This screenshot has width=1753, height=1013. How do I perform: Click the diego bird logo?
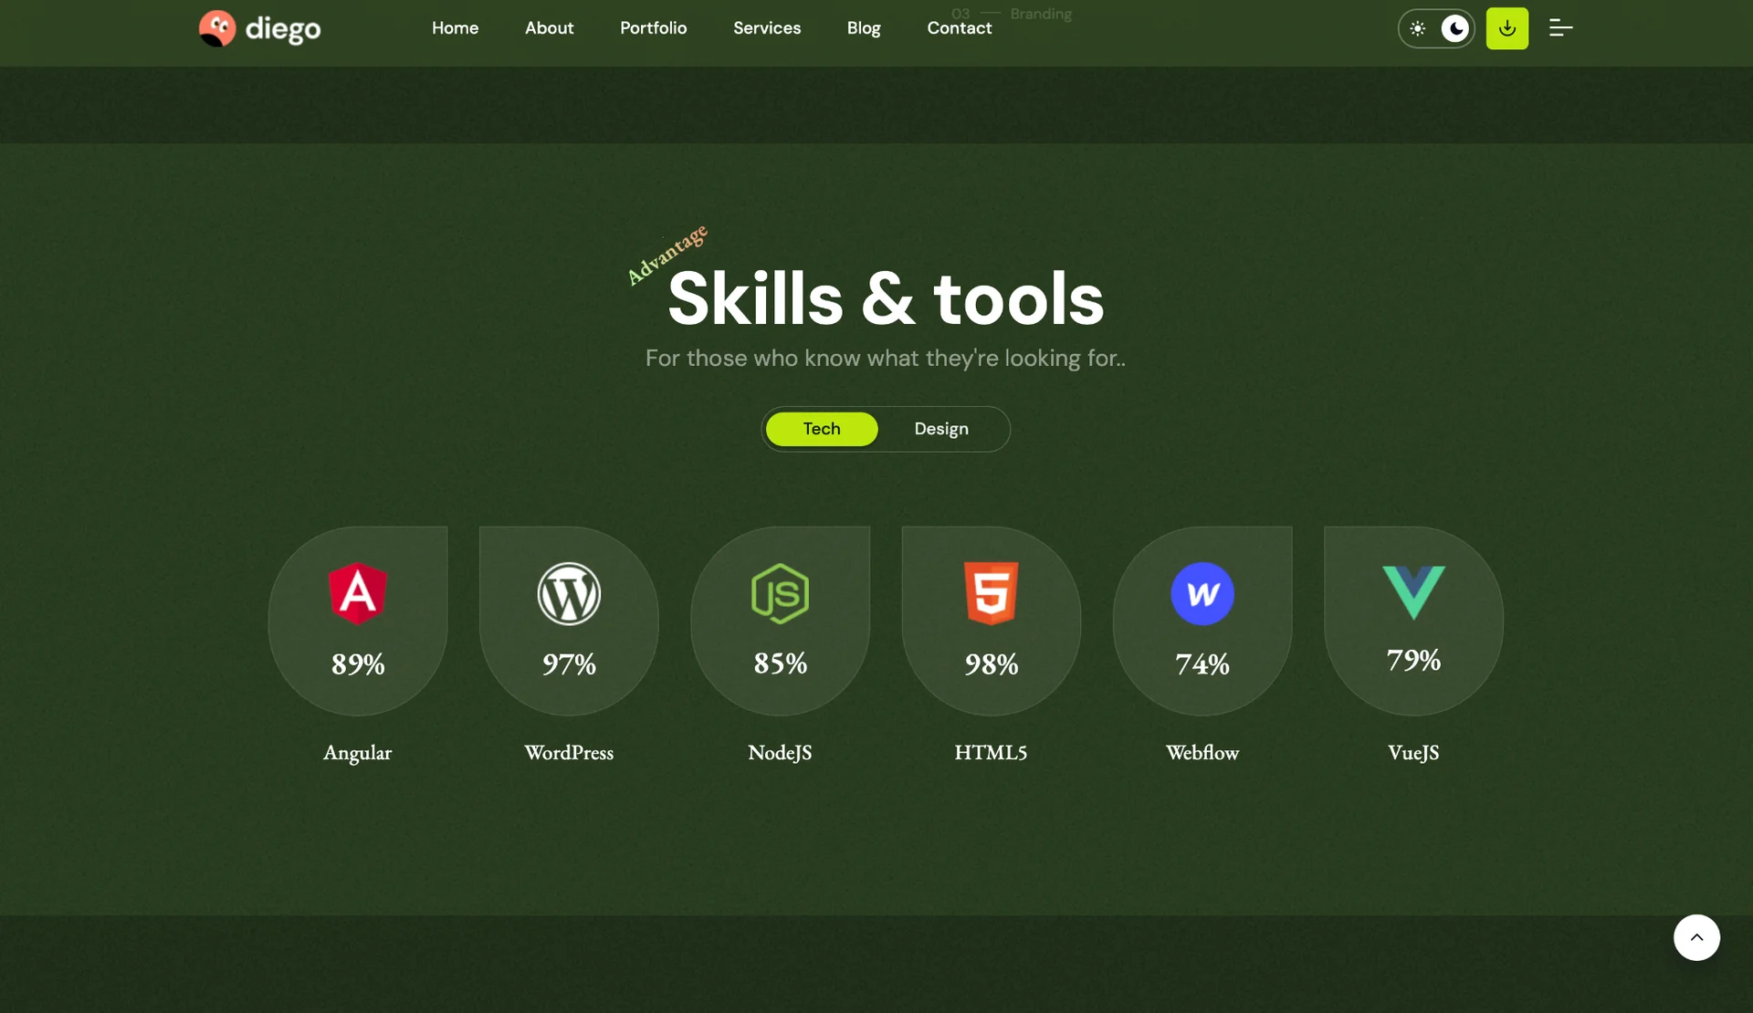[217, 28]
